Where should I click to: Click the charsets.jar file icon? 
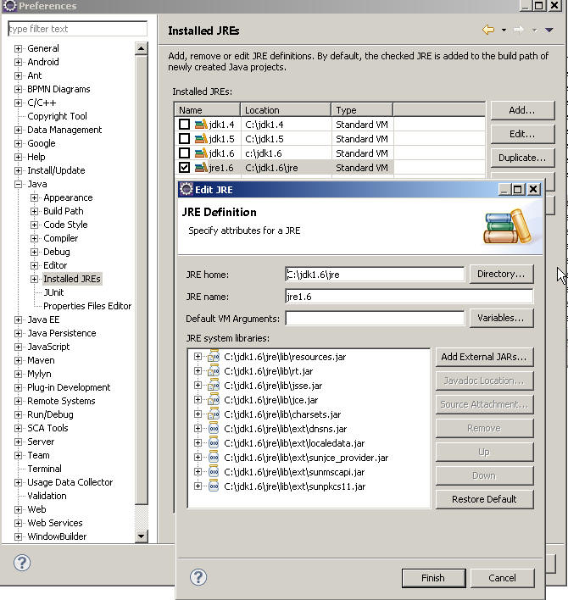point(214,414)
